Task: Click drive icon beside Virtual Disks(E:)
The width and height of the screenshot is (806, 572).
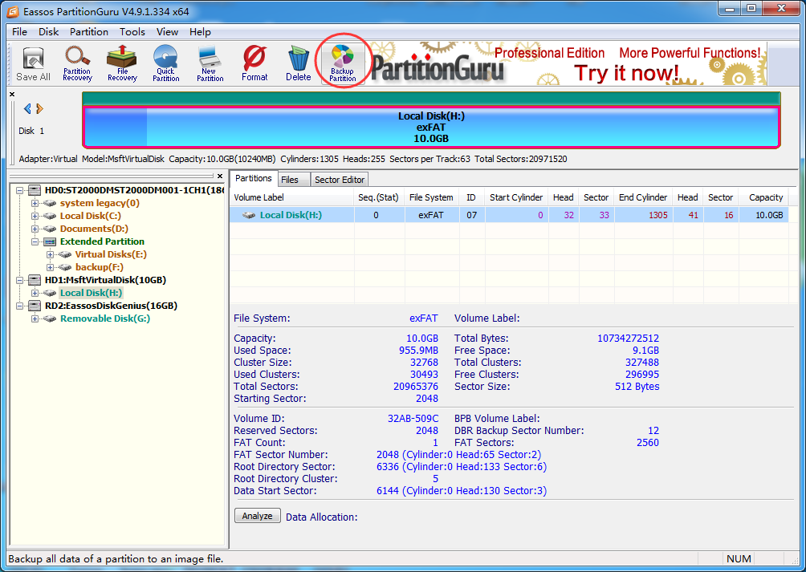Action: click(x=65, y=254)
